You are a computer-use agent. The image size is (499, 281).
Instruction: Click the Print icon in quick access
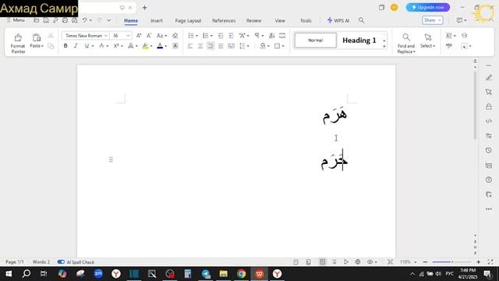coord(65,20)
